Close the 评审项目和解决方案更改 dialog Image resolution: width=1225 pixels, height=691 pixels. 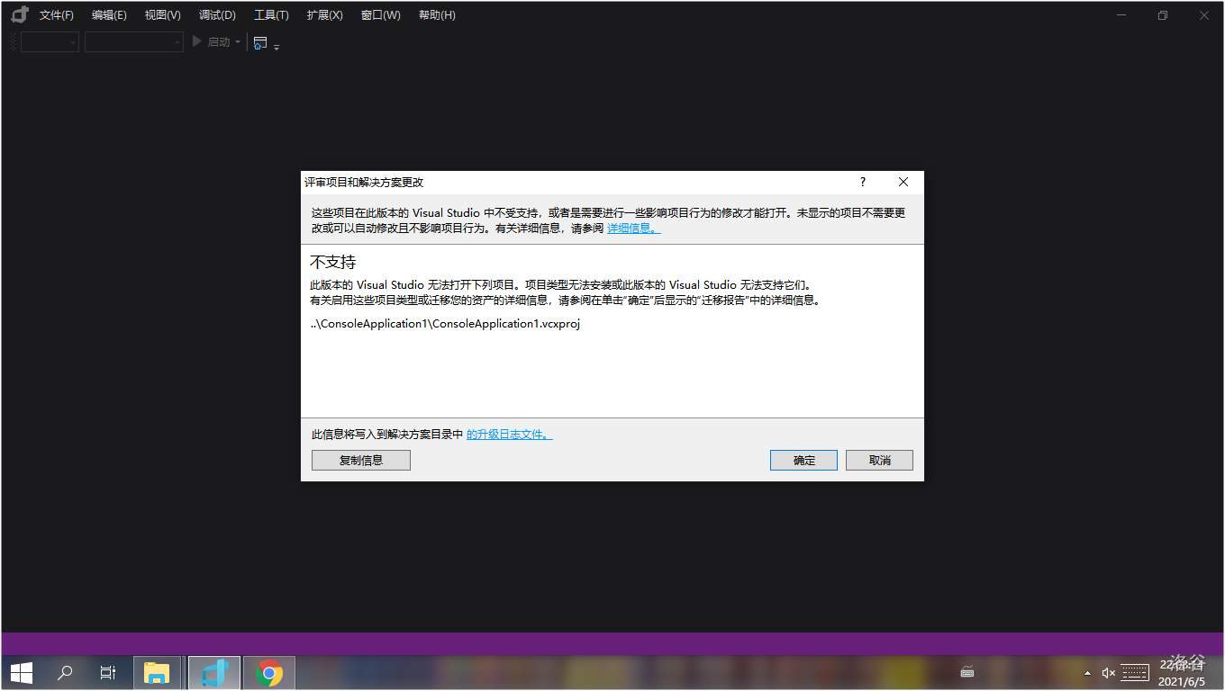pos(903,182)
